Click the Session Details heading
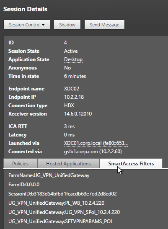Screen dimensions: 168x229 click(x=25, y=9)
